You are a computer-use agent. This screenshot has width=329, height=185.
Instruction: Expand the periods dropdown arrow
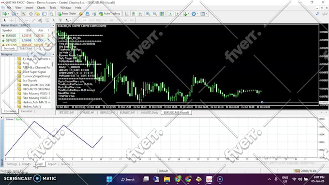tap(197, 14)
